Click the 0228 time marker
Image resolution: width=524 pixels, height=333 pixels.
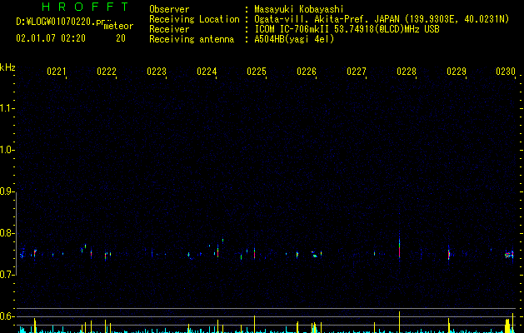407,72
